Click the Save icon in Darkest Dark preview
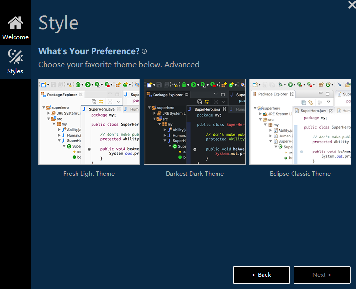356x289 pixels. (159, 85)
